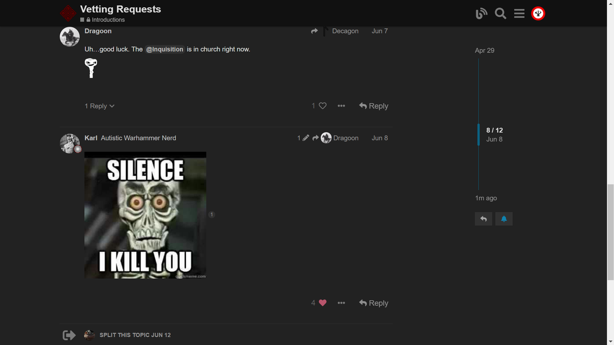614x345 pixels.
Task: Jump to the latest post 1m ago
Action: coord(486,198)
